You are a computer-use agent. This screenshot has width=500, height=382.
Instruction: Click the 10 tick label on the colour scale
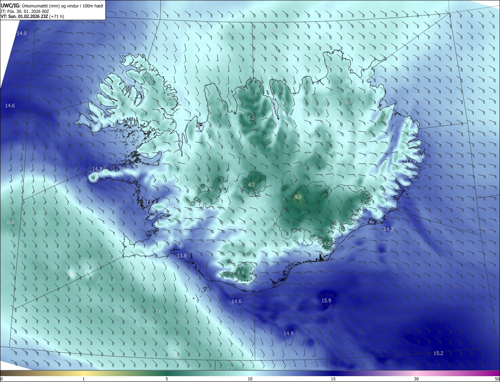[x=250, y=379]
